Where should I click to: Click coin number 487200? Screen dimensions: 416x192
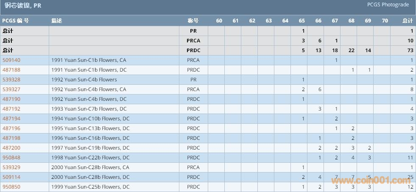[x=11, y=148]
